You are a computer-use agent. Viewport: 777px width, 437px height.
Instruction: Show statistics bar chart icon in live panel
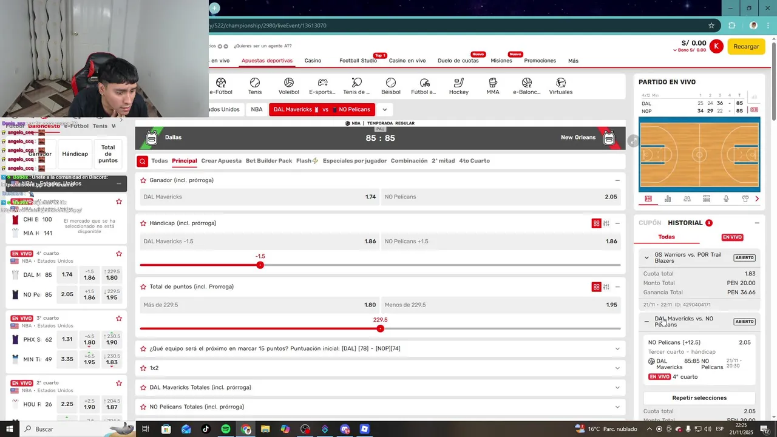tap(668, 199)
